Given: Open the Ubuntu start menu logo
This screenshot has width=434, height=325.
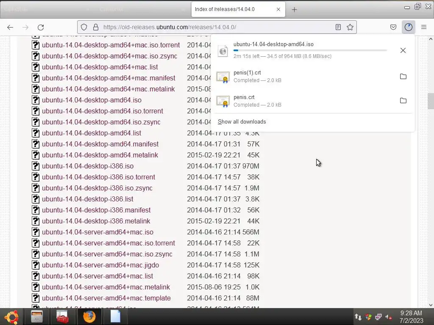Looking at the screenshot, I should point(11,317).
